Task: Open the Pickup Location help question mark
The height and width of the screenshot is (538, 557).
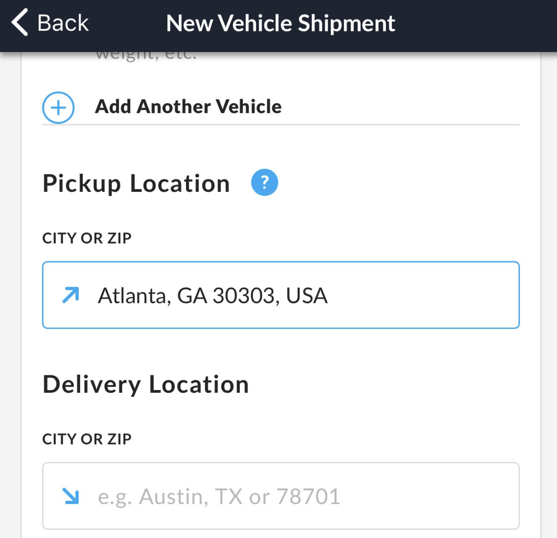Action: pos(265,182)
